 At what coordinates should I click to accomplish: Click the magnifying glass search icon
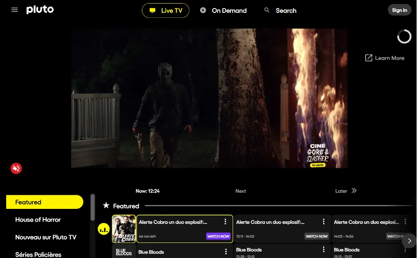(267, 10)
